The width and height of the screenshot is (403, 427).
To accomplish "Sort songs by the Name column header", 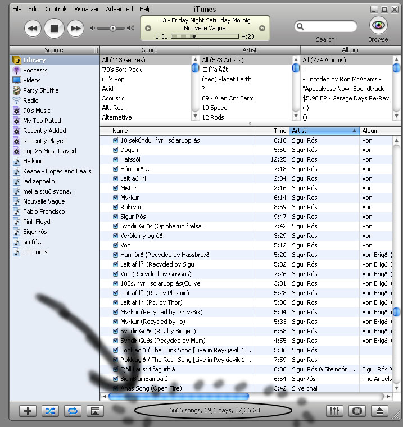I will [183, 131].
